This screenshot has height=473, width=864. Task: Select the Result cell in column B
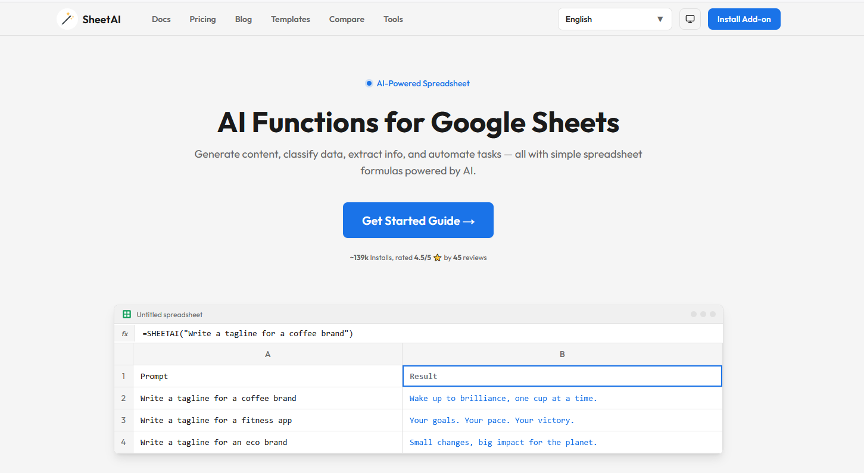click(563, 376)
